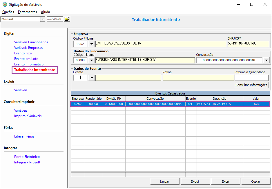
Task: Select the HORA EXTRA 2a. HORA cell
Action: (x=220, y=104)
